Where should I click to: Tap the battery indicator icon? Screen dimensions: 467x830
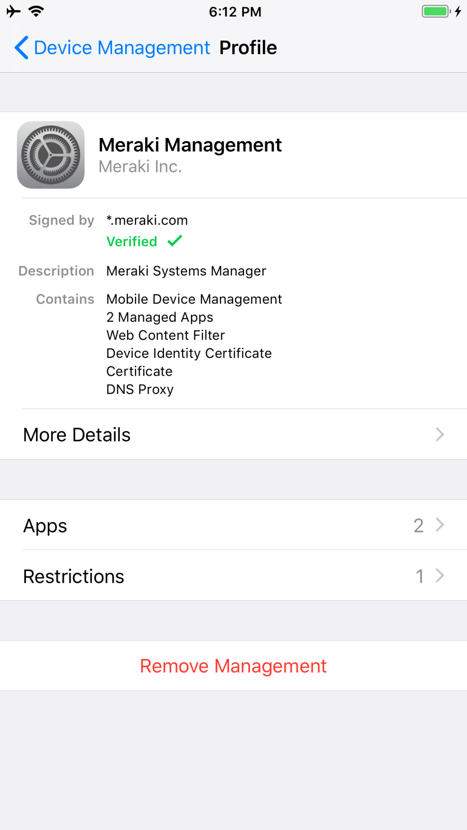point(436,11)
